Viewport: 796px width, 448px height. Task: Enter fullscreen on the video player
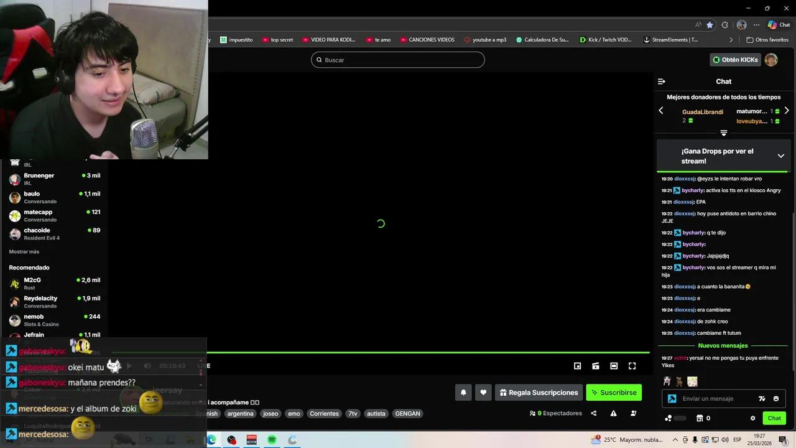(x=632, y=366)
